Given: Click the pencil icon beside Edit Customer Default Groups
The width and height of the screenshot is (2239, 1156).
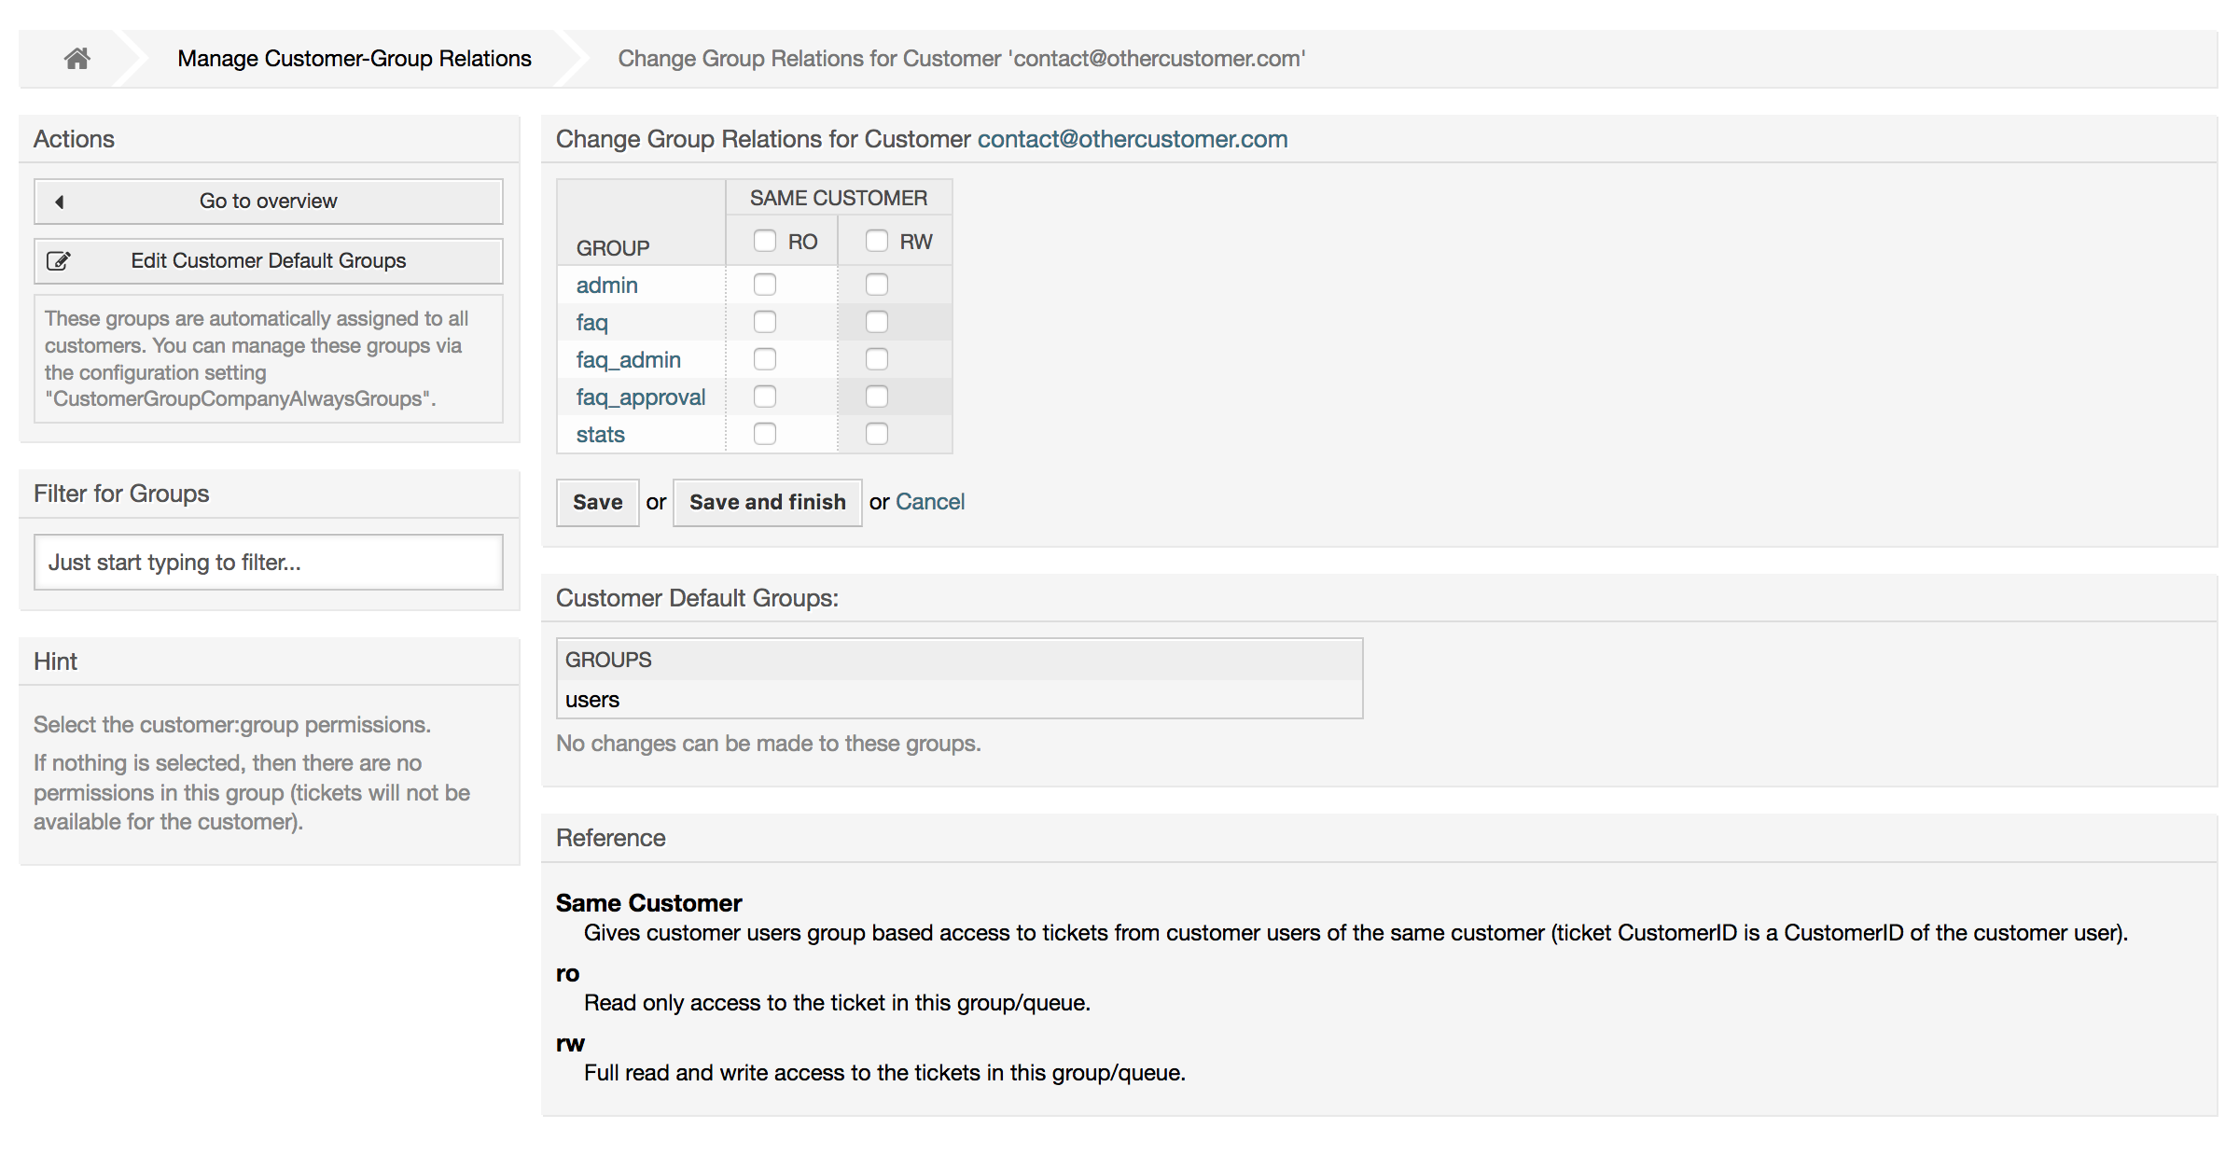Looking at the screenshot, I should pyautogui.click(x=58, y=260).
